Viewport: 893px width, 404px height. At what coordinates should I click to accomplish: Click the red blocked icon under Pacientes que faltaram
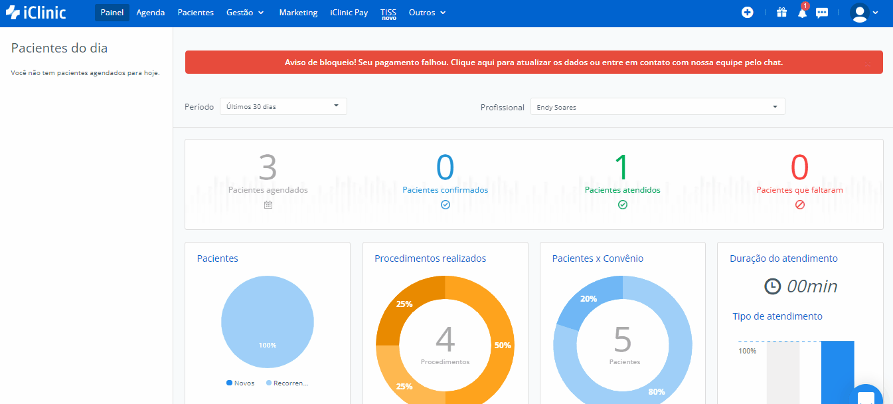pos(800,205)
